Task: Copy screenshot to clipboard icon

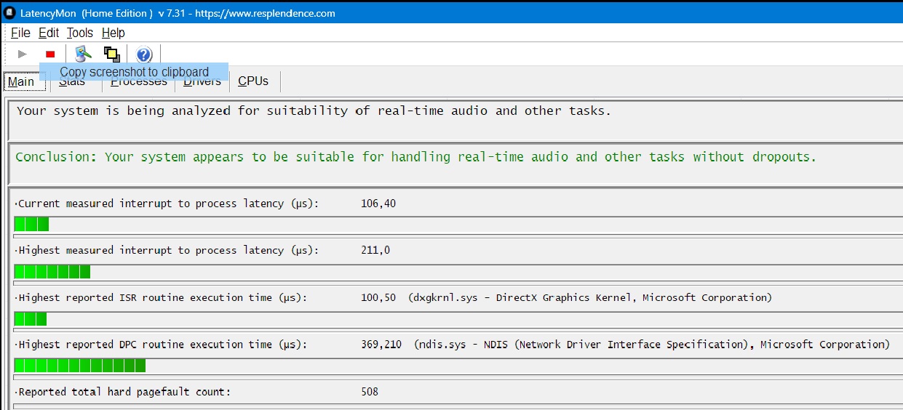Action: pos(111,54)
